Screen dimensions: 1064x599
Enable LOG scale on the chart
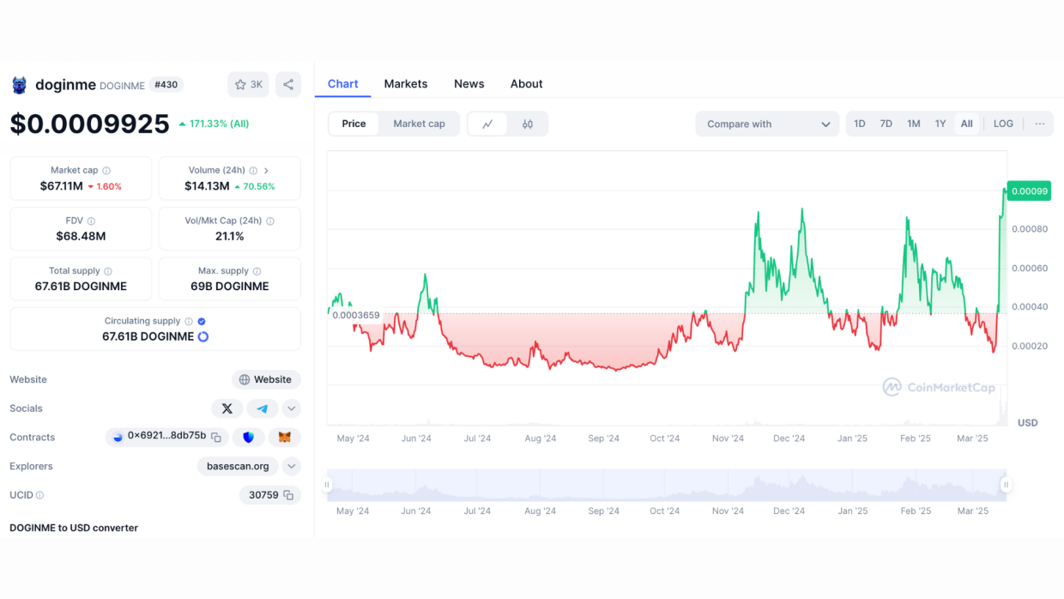coord(1003,124)
